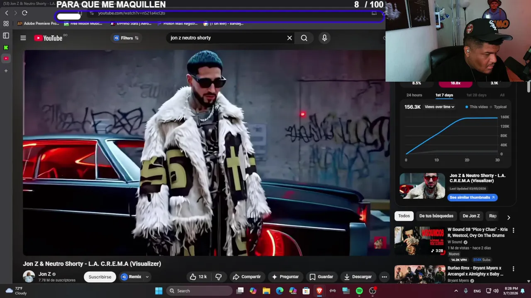This screenshot has height=298, width=531.
Task: Open the Remix button
Action: tap(132, 277)
